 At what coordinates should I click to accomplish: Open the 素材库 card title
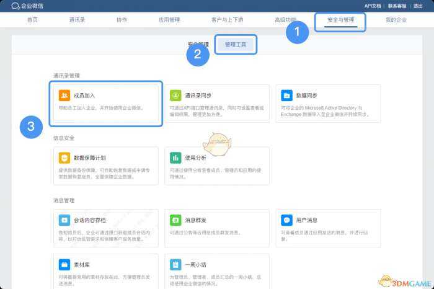click(82, 265)
